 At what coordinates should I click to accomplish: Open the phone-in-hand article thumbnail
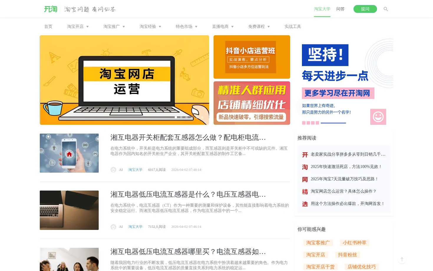click(69, 153)
